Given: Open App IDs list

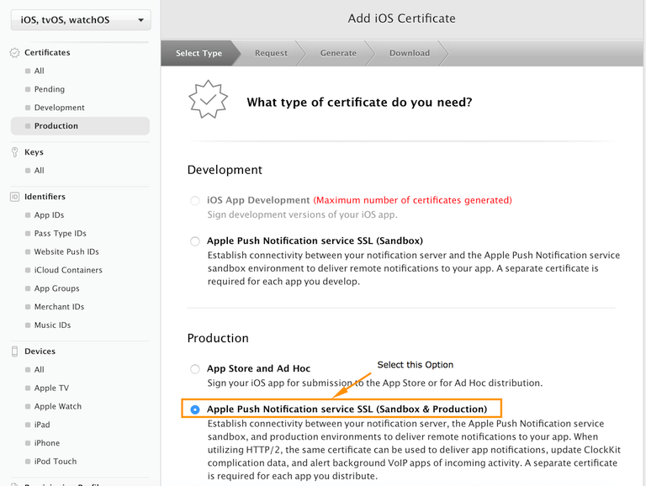Looking at the screenshot, I should 49,215.
